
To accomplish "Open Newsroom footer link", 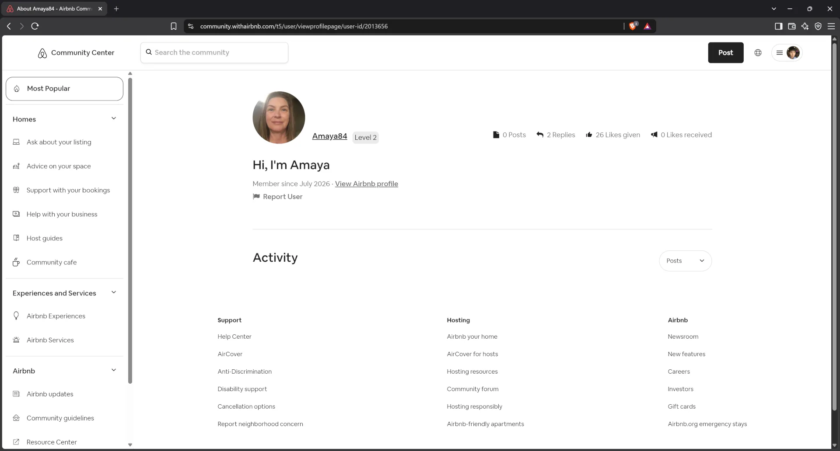I will [683, 337].
